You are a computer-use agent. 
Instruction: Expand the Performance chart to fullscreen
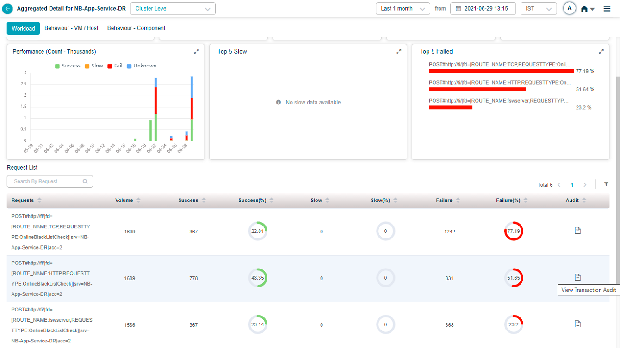(x=196, y=52)
